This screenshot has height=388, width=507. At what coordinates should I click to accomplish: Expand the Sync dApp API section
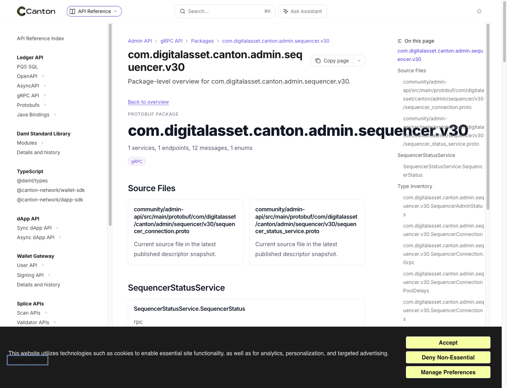pos(38,228)
